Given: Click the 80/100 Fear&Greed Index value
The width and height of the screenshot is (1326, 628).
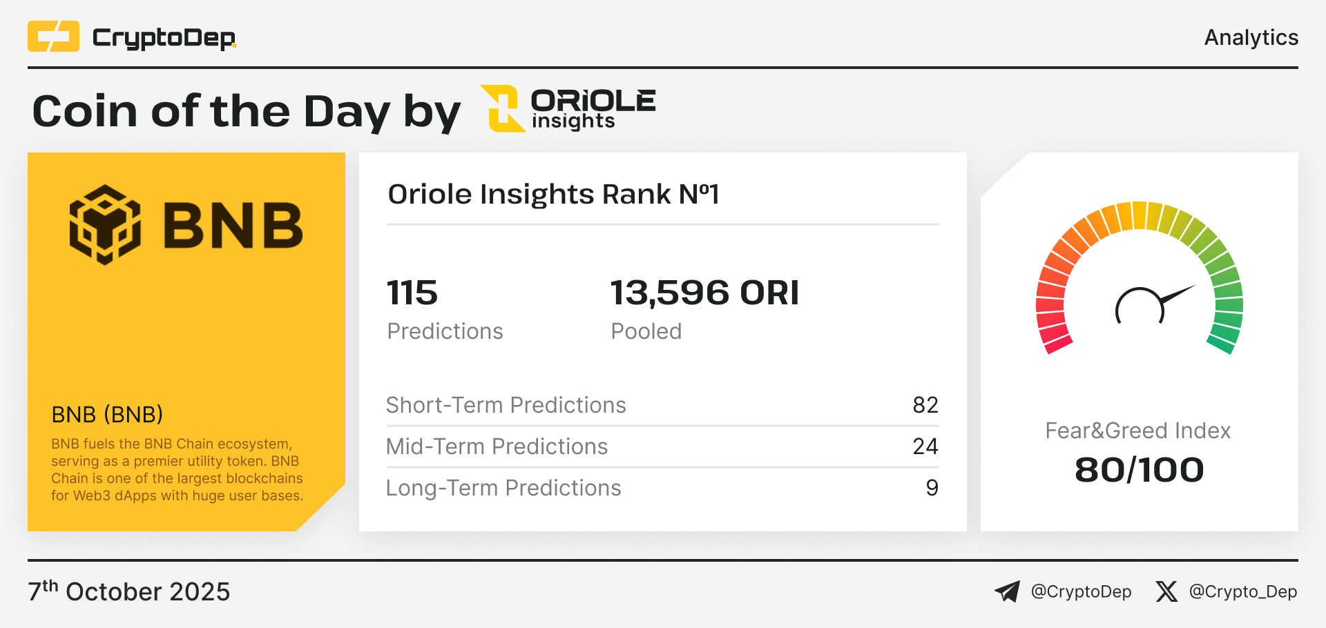Looking at the screenshot, I should (1139, 470).
